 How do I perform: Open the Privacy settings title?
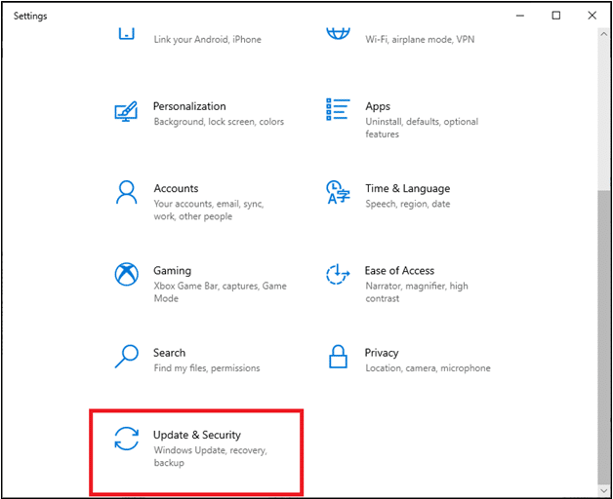[381, 353]
